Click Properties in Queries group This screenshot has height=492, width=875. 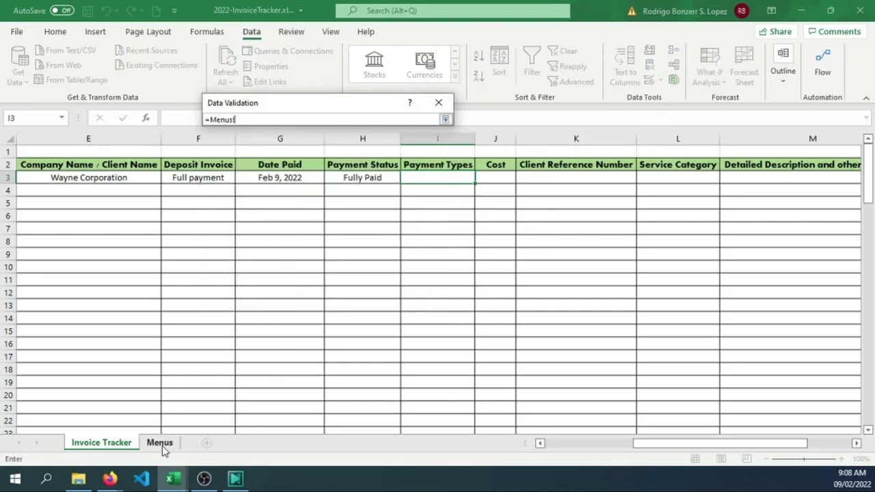[265, 66]
